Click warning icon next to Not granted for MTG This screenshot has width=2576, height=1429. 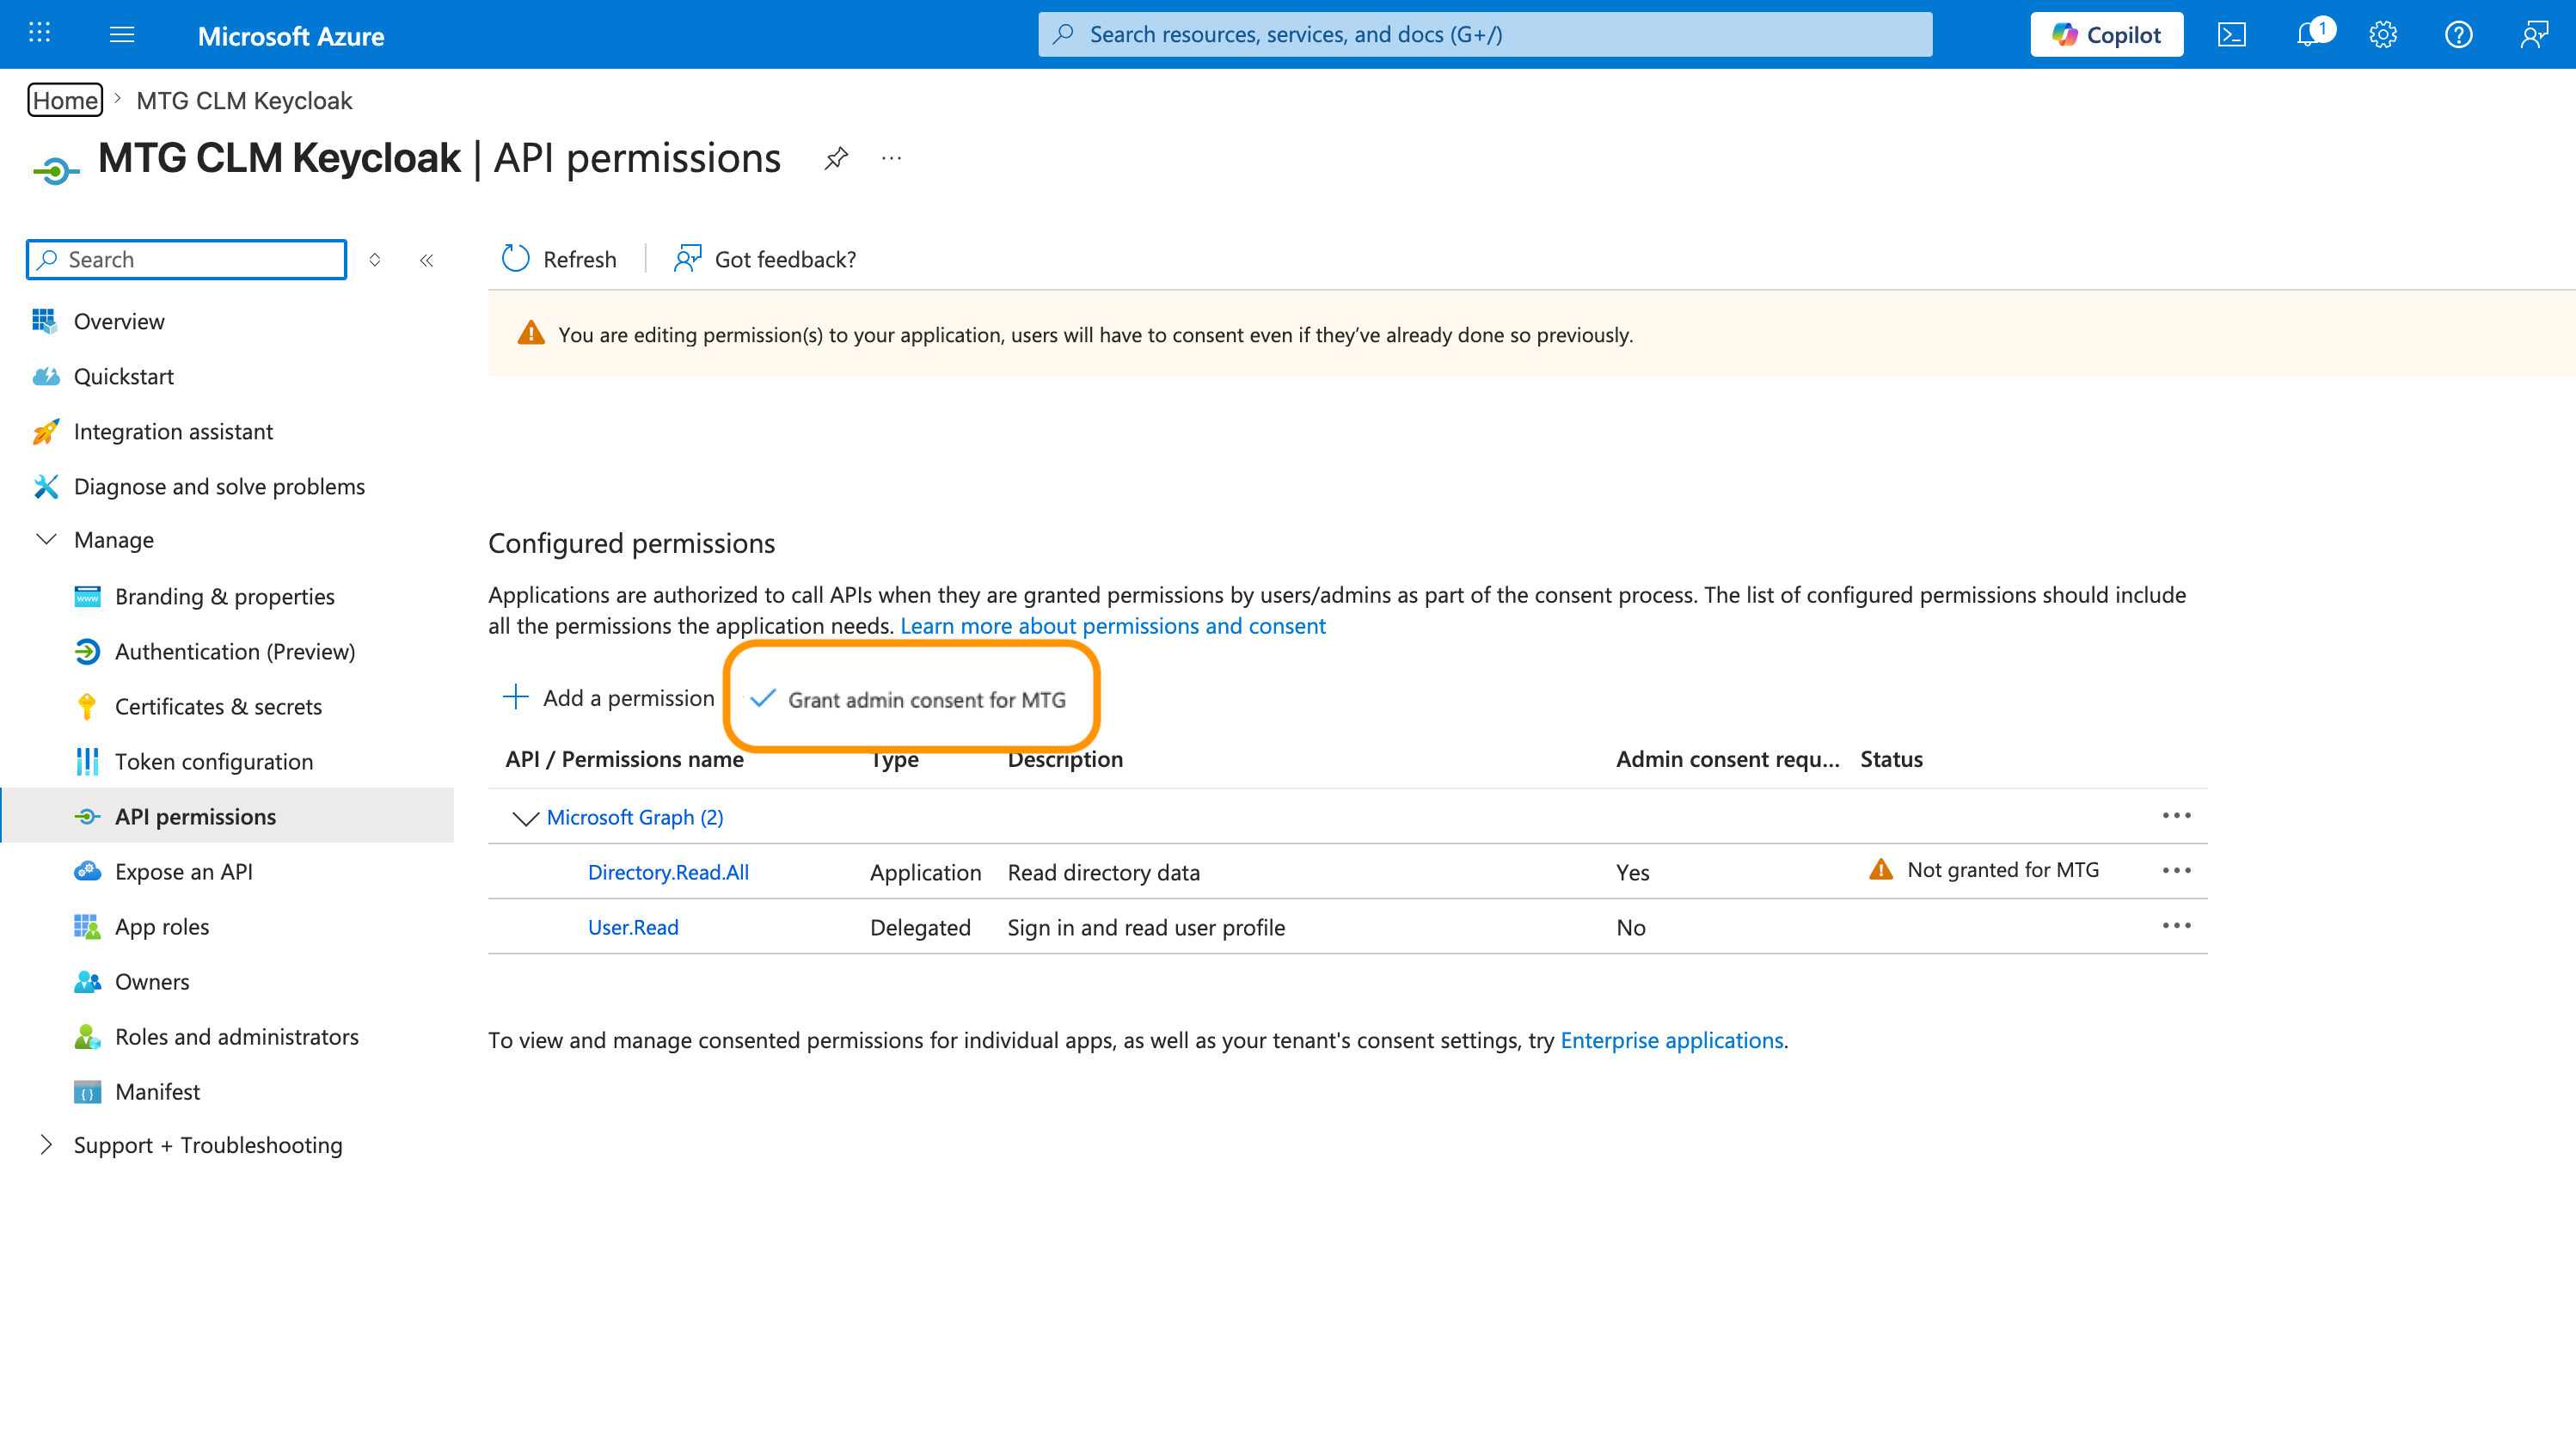[1881, 869]
